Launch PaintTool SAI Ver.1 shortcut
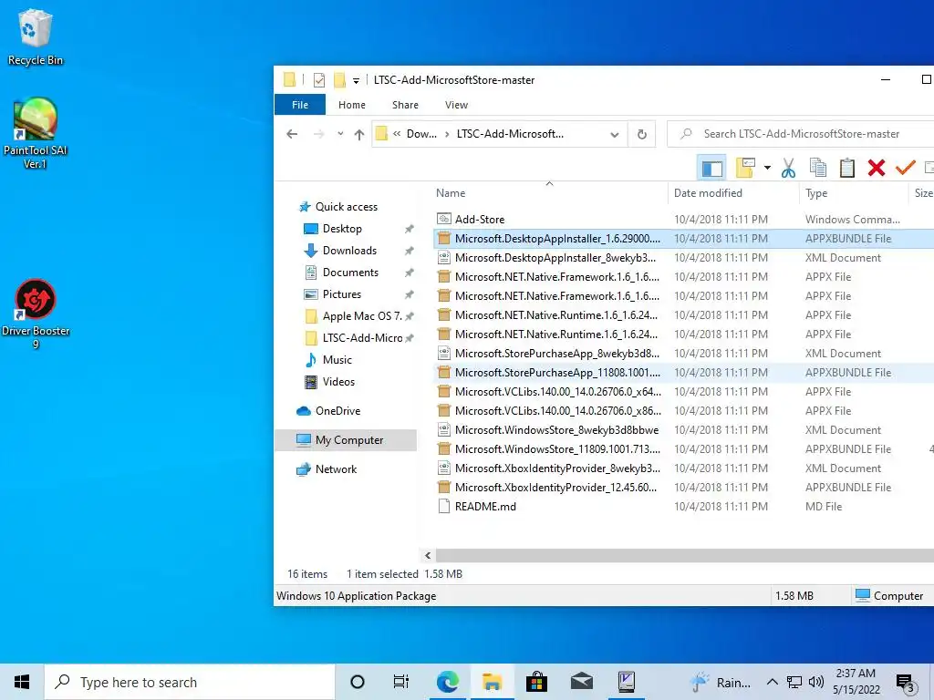 coord(36,133)
